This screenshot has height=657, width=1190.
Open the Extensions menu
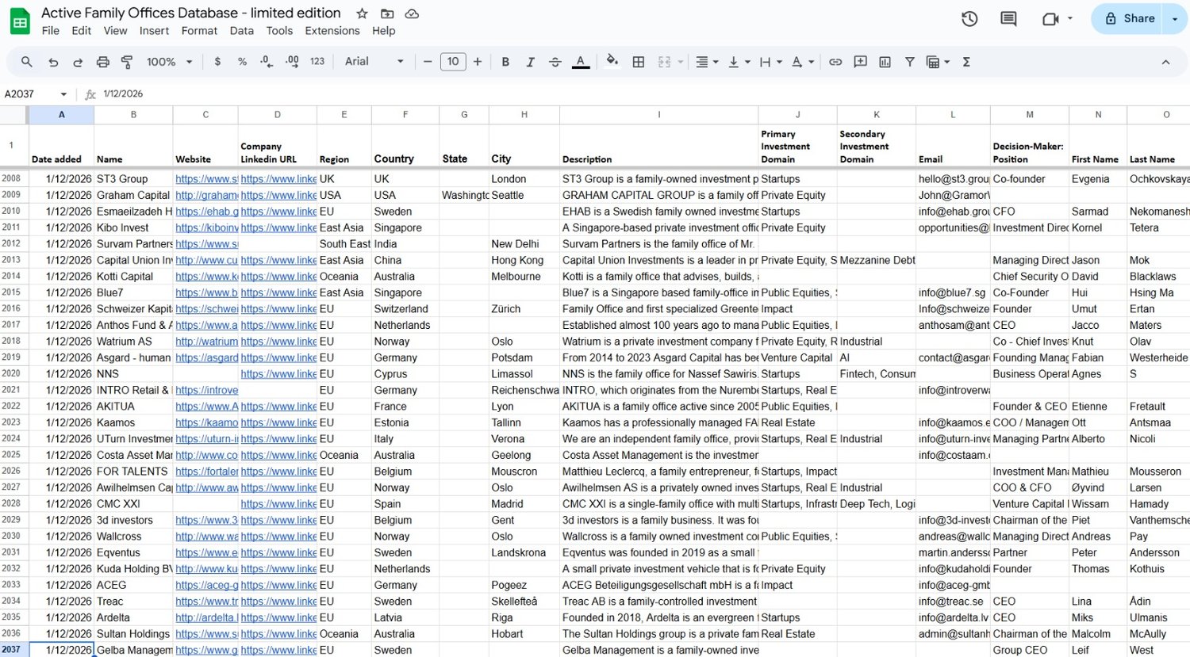point(332,31)
